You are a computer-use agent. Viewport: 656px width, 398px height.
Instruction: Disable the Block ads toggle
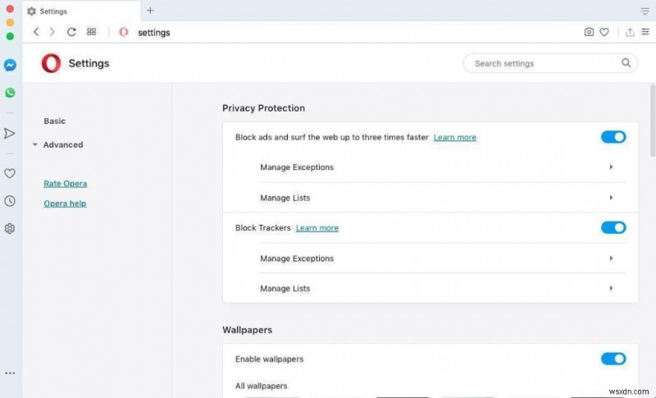[x=613, y=137]
